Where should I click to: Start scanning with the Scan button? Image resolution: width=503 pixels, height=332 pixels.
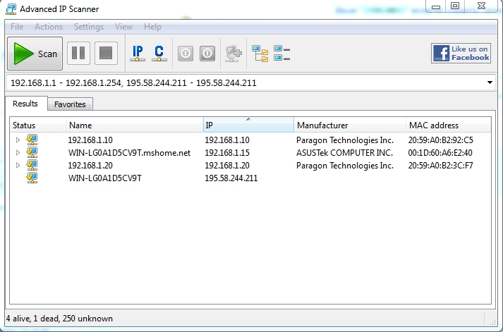[35, 53]
